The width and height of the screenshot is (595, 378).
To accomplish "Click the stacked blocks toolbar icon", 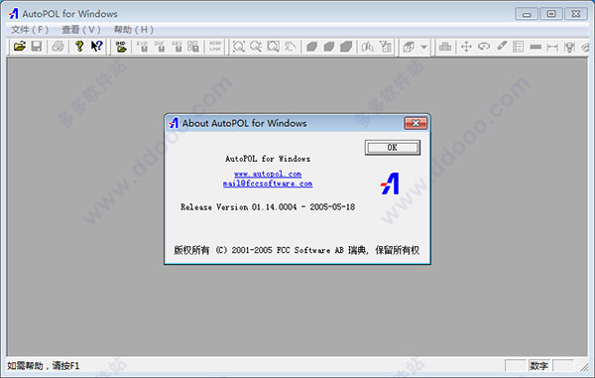I will pyautogui.click(x=445, y=47).
